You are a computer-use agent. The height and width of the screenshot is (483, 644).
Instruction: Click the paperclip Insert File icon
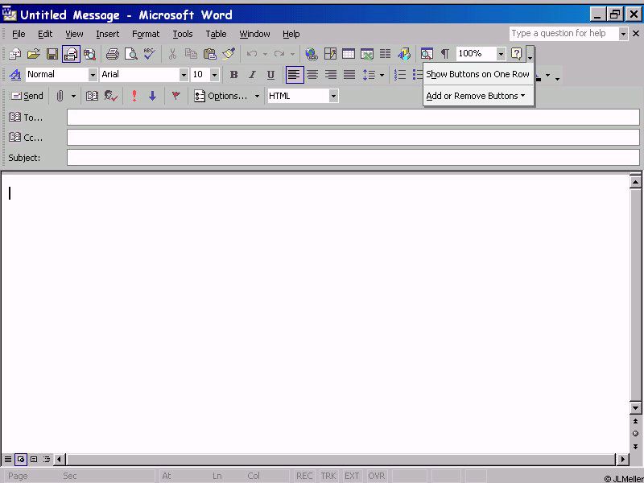[x=60, y=96]
